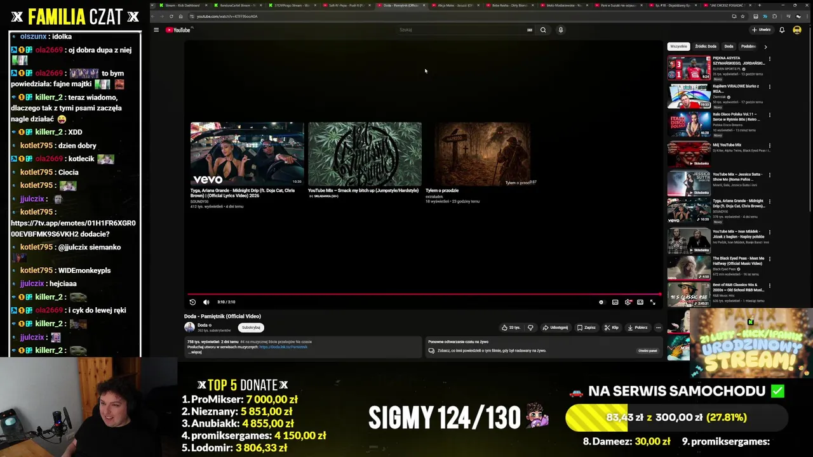Screen dimensions: 813x457
Task: Switch to Salt-N-Pepa Push It browser tab
Action: (x=347, y=5)
